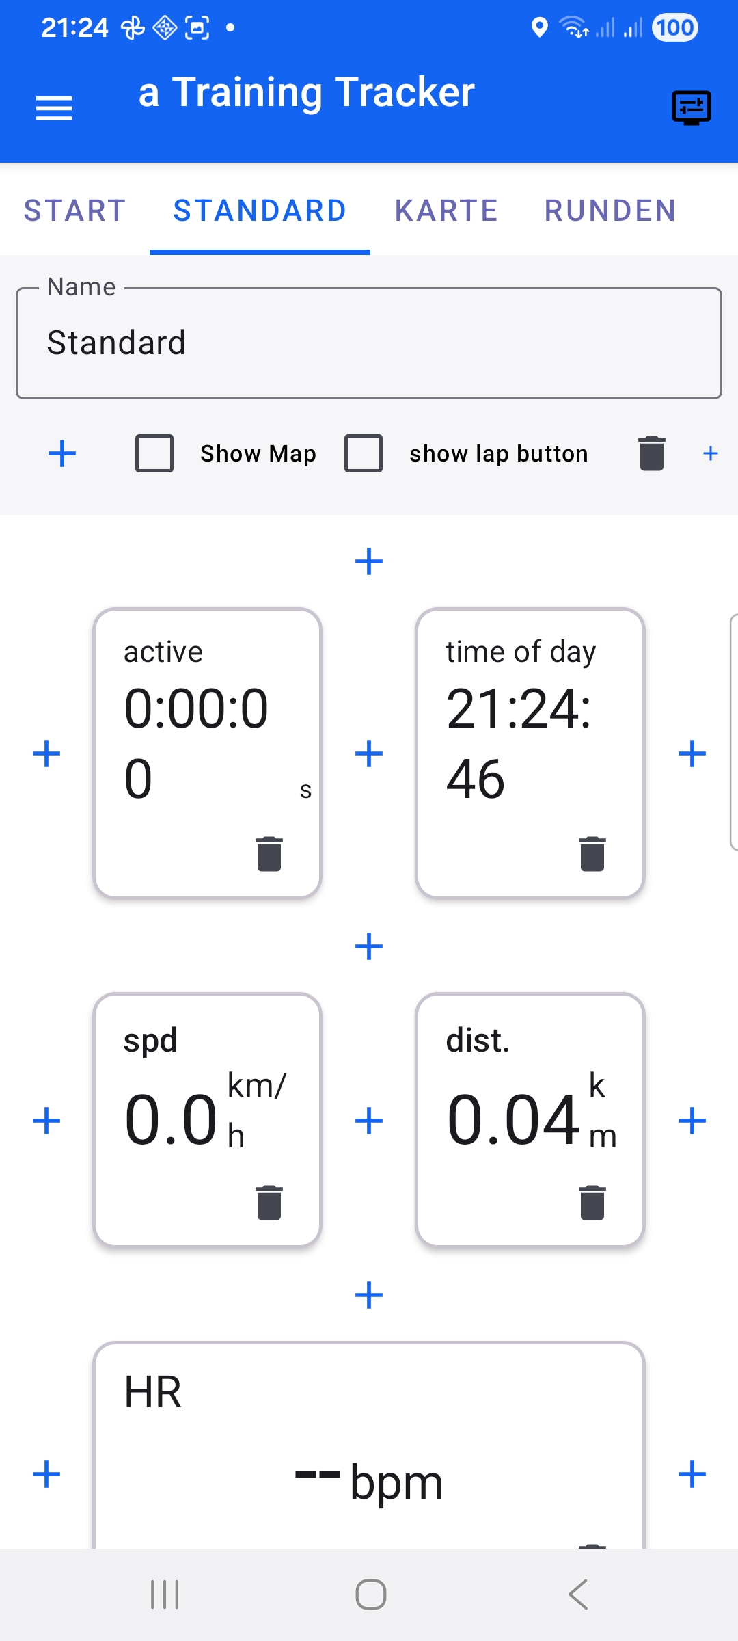The width and height of the screenshot is (738, 1641).
Task: Go to the RUNDEN tab
Action: [x=611, y=211]
